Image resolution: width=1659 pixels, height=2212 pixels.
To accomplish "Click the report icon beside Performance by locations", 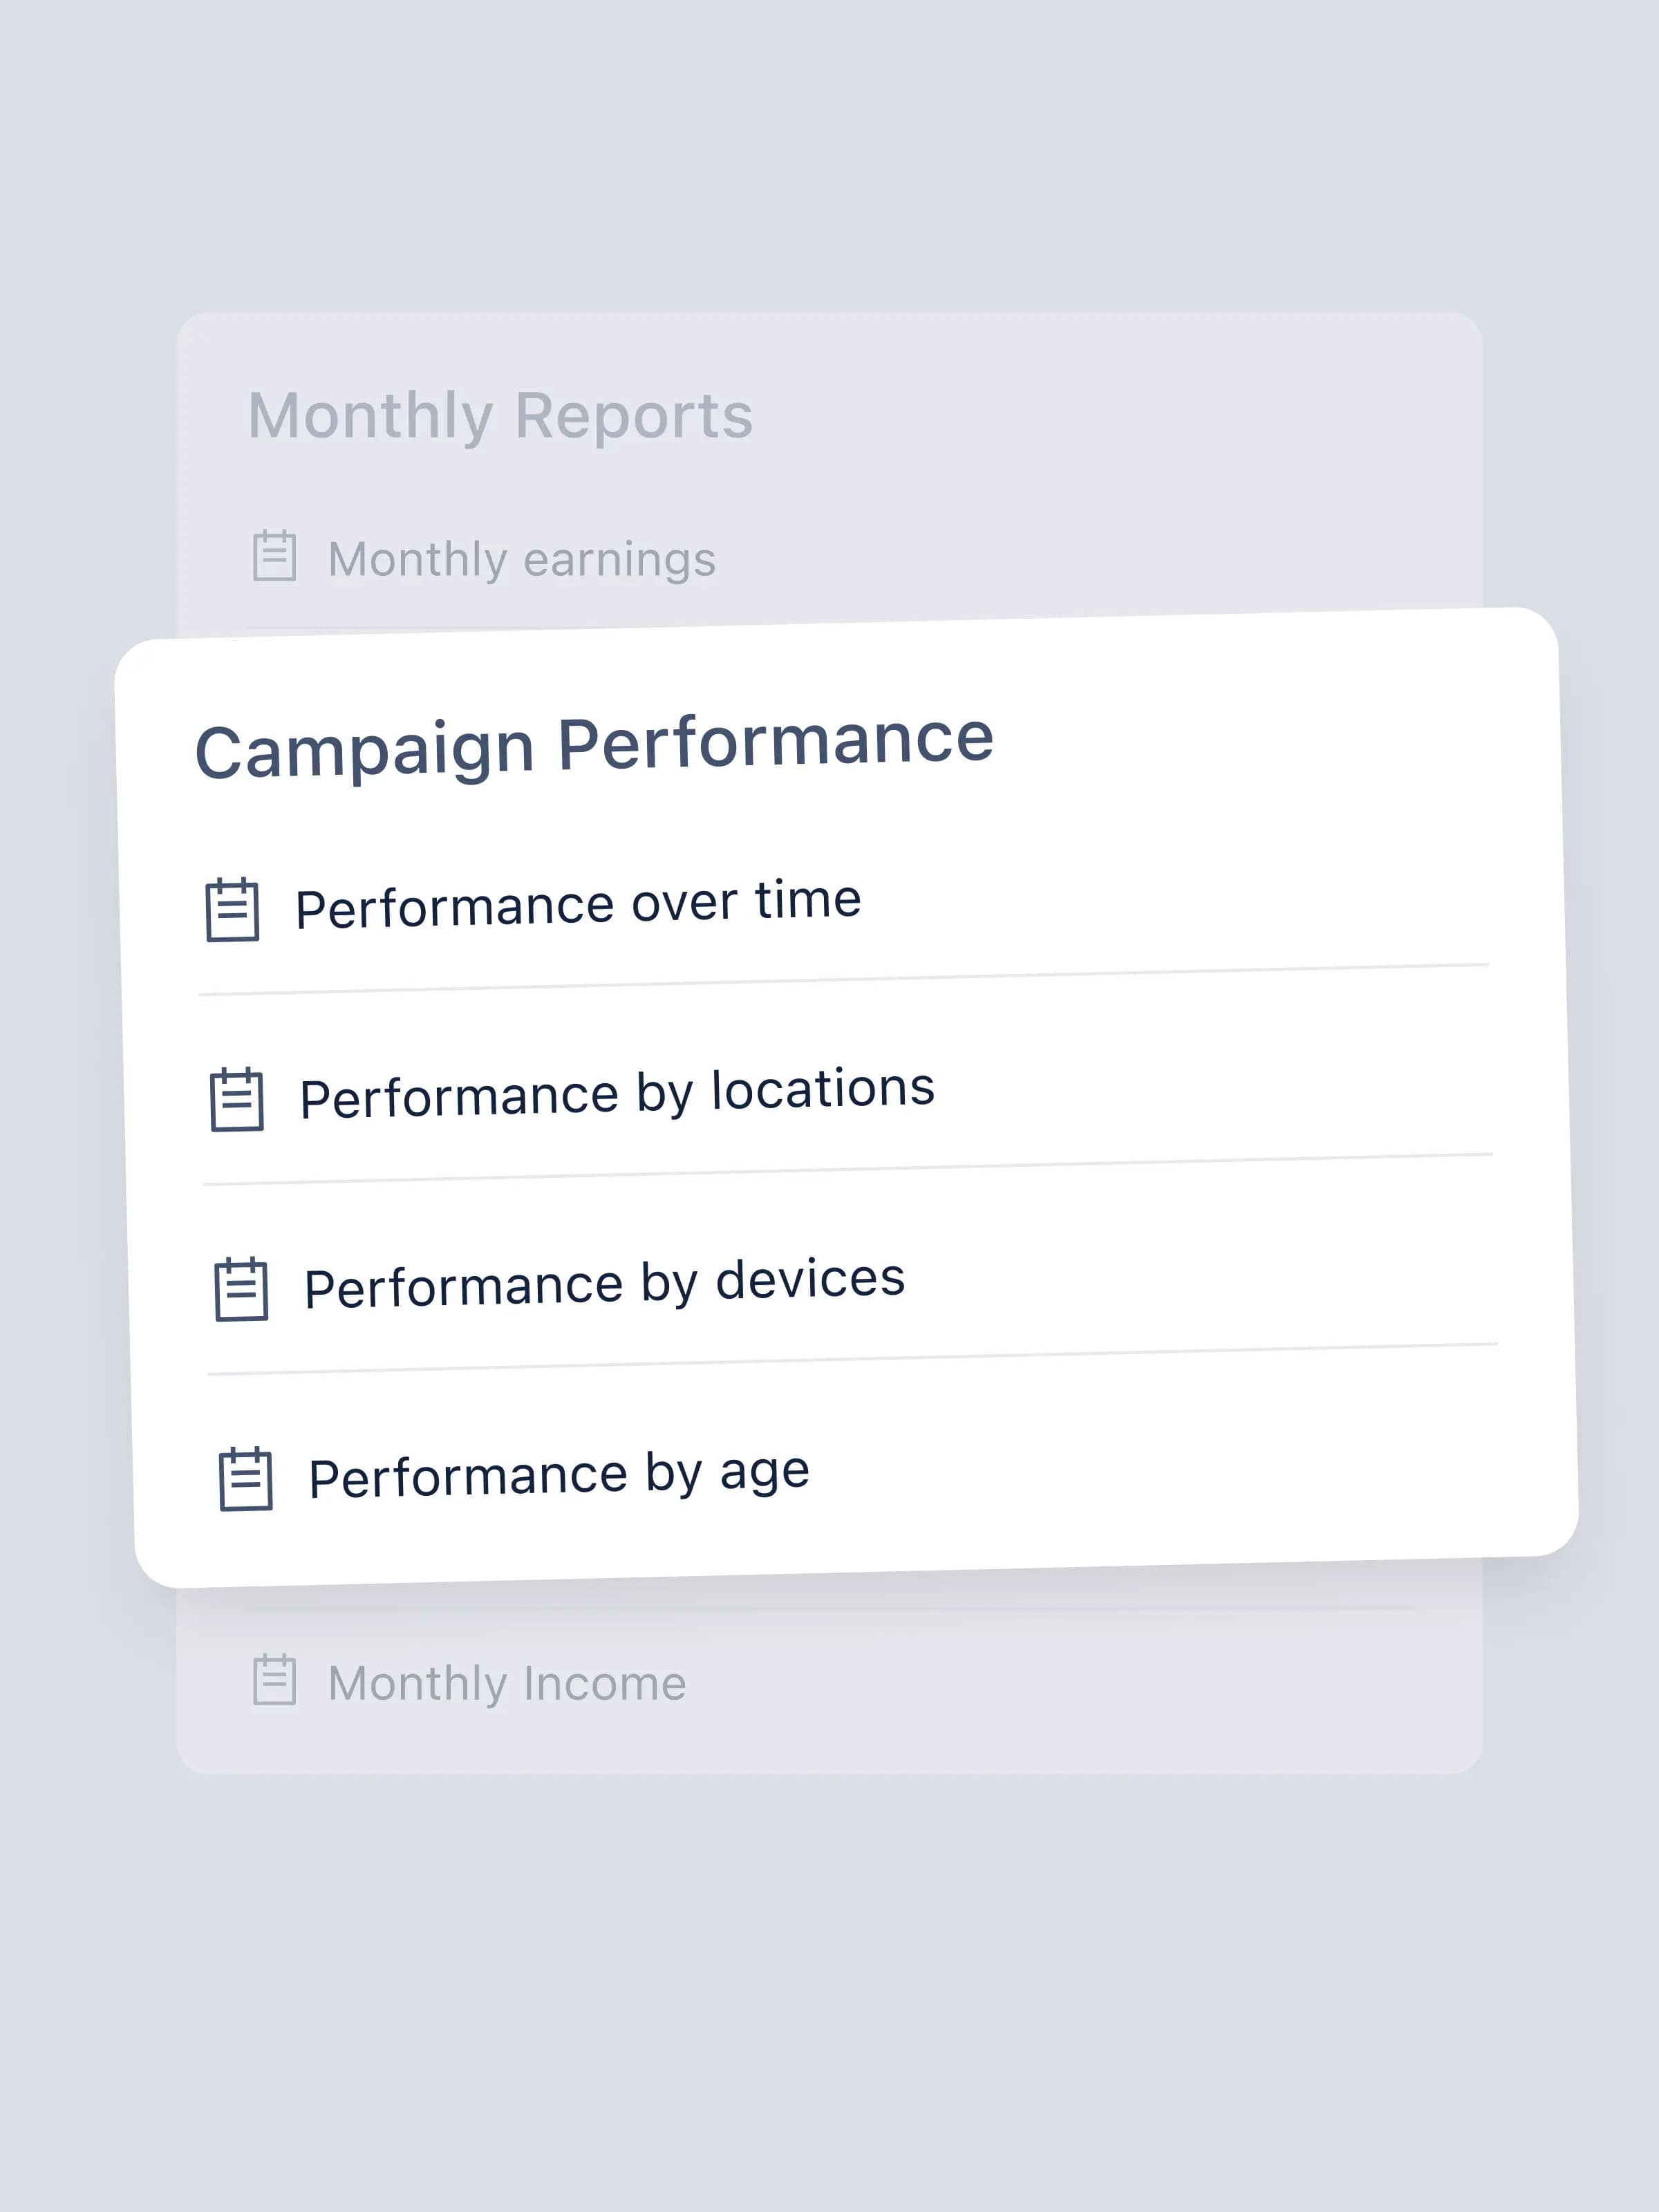I will point(237,1099).
